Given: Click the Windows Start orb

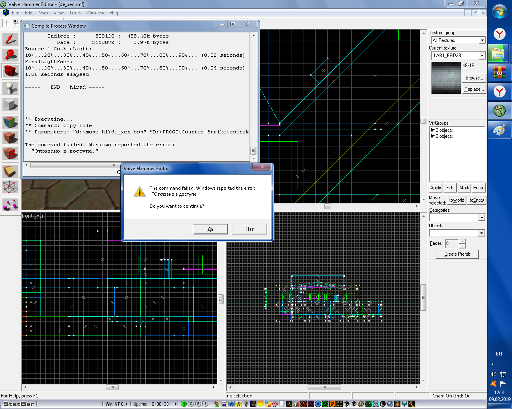Looking at the screenshot, I should point(500,12).
